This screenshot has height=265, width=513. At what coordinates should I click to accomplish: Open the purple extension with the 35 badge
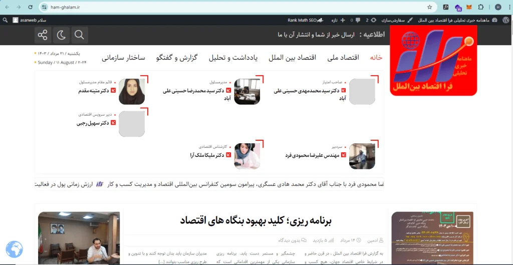pos(458,8)
